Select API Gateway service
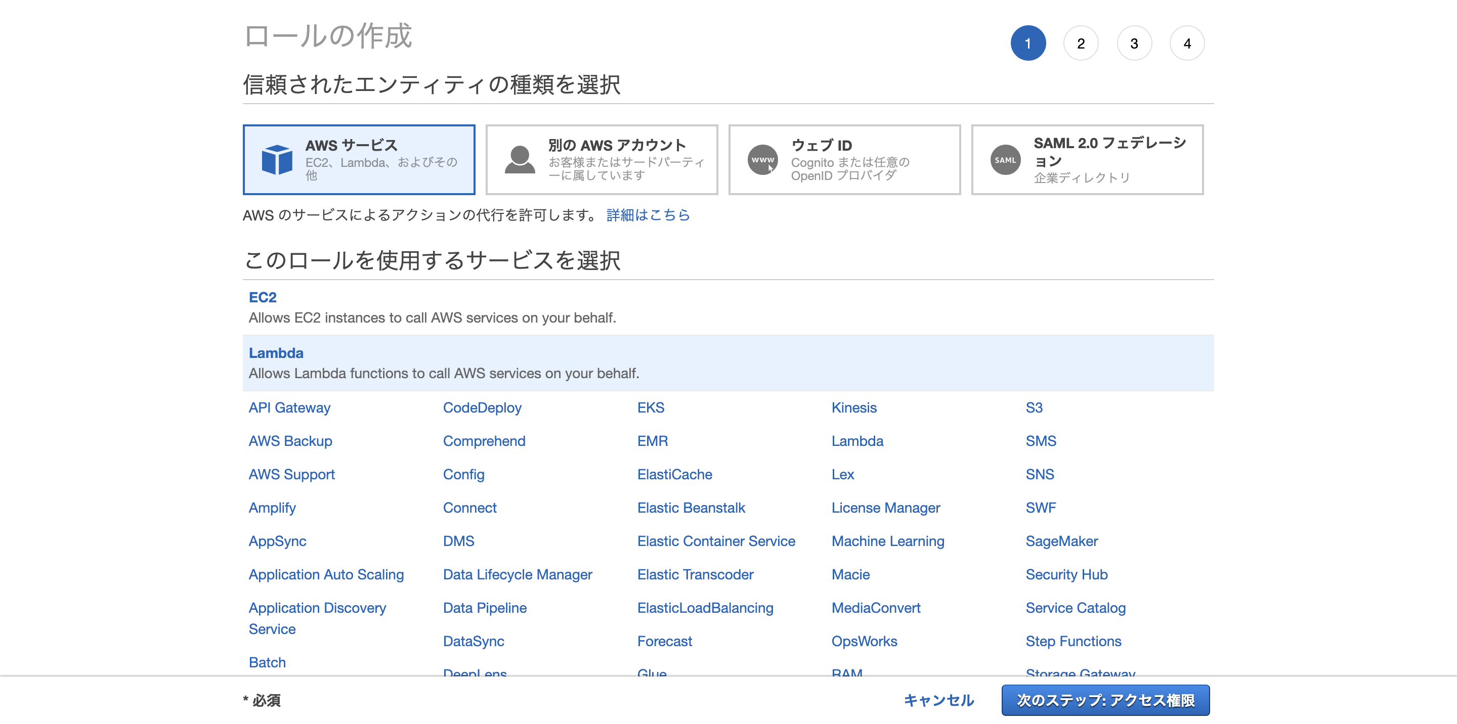Screen dimensions: 1457x724 click(x=289, y=408)
